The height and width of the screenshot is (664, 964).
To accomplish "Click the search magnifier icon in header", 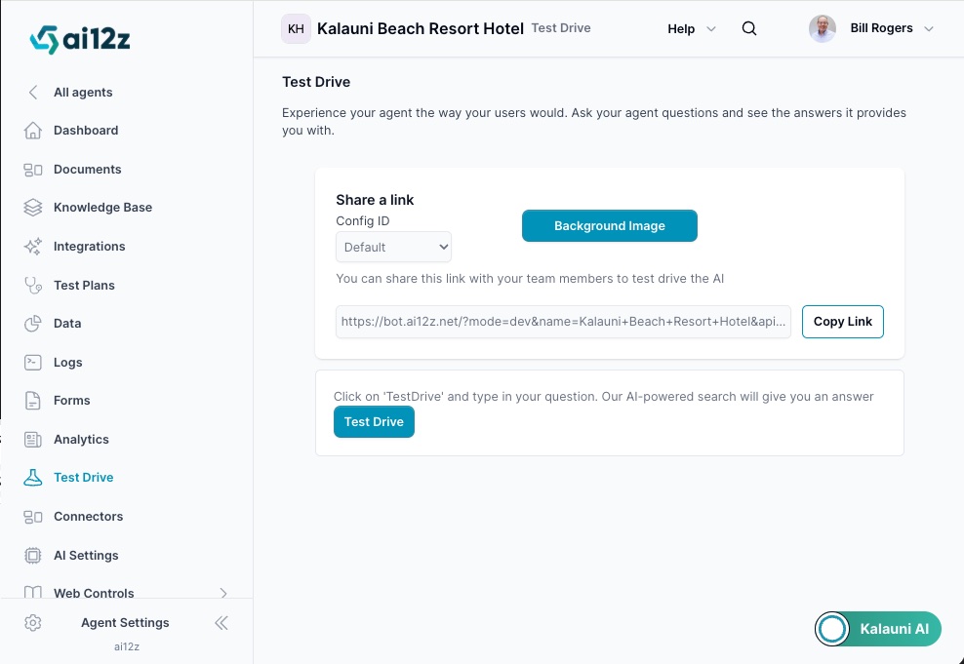I will point(749,28).
